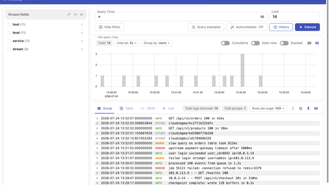Expand the slow query on orders log entry
Screen dimensions: 329x185
[97, 143]
